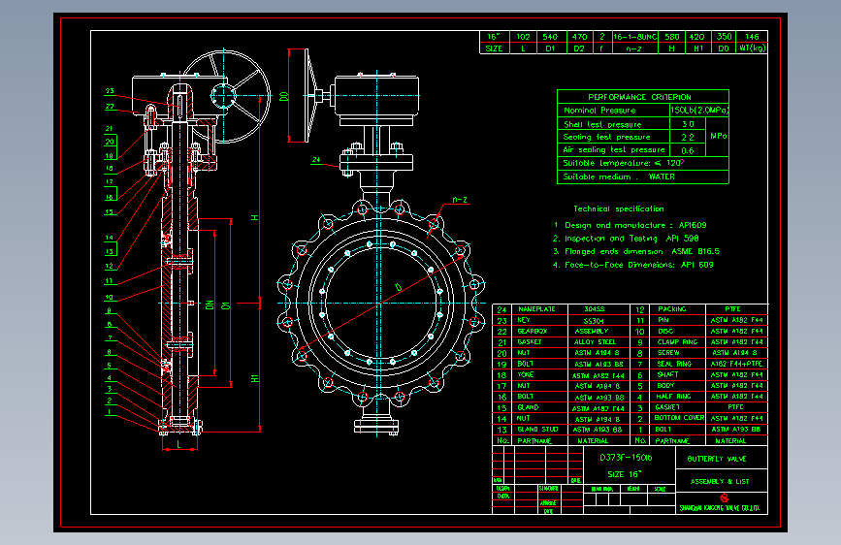Select the "CLAMP RING" part name
This screenshot has height=545, width=841.
coord(677,341)
